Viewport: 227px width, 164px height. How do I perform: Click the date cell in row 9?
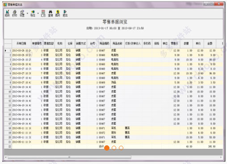coord(21,87)
